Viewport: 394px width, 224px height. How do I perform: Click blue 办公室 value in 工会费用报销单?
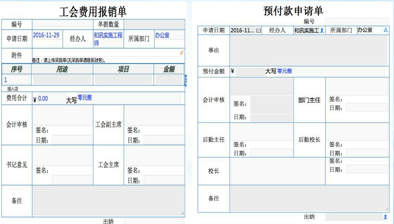[x=162, y=35]
